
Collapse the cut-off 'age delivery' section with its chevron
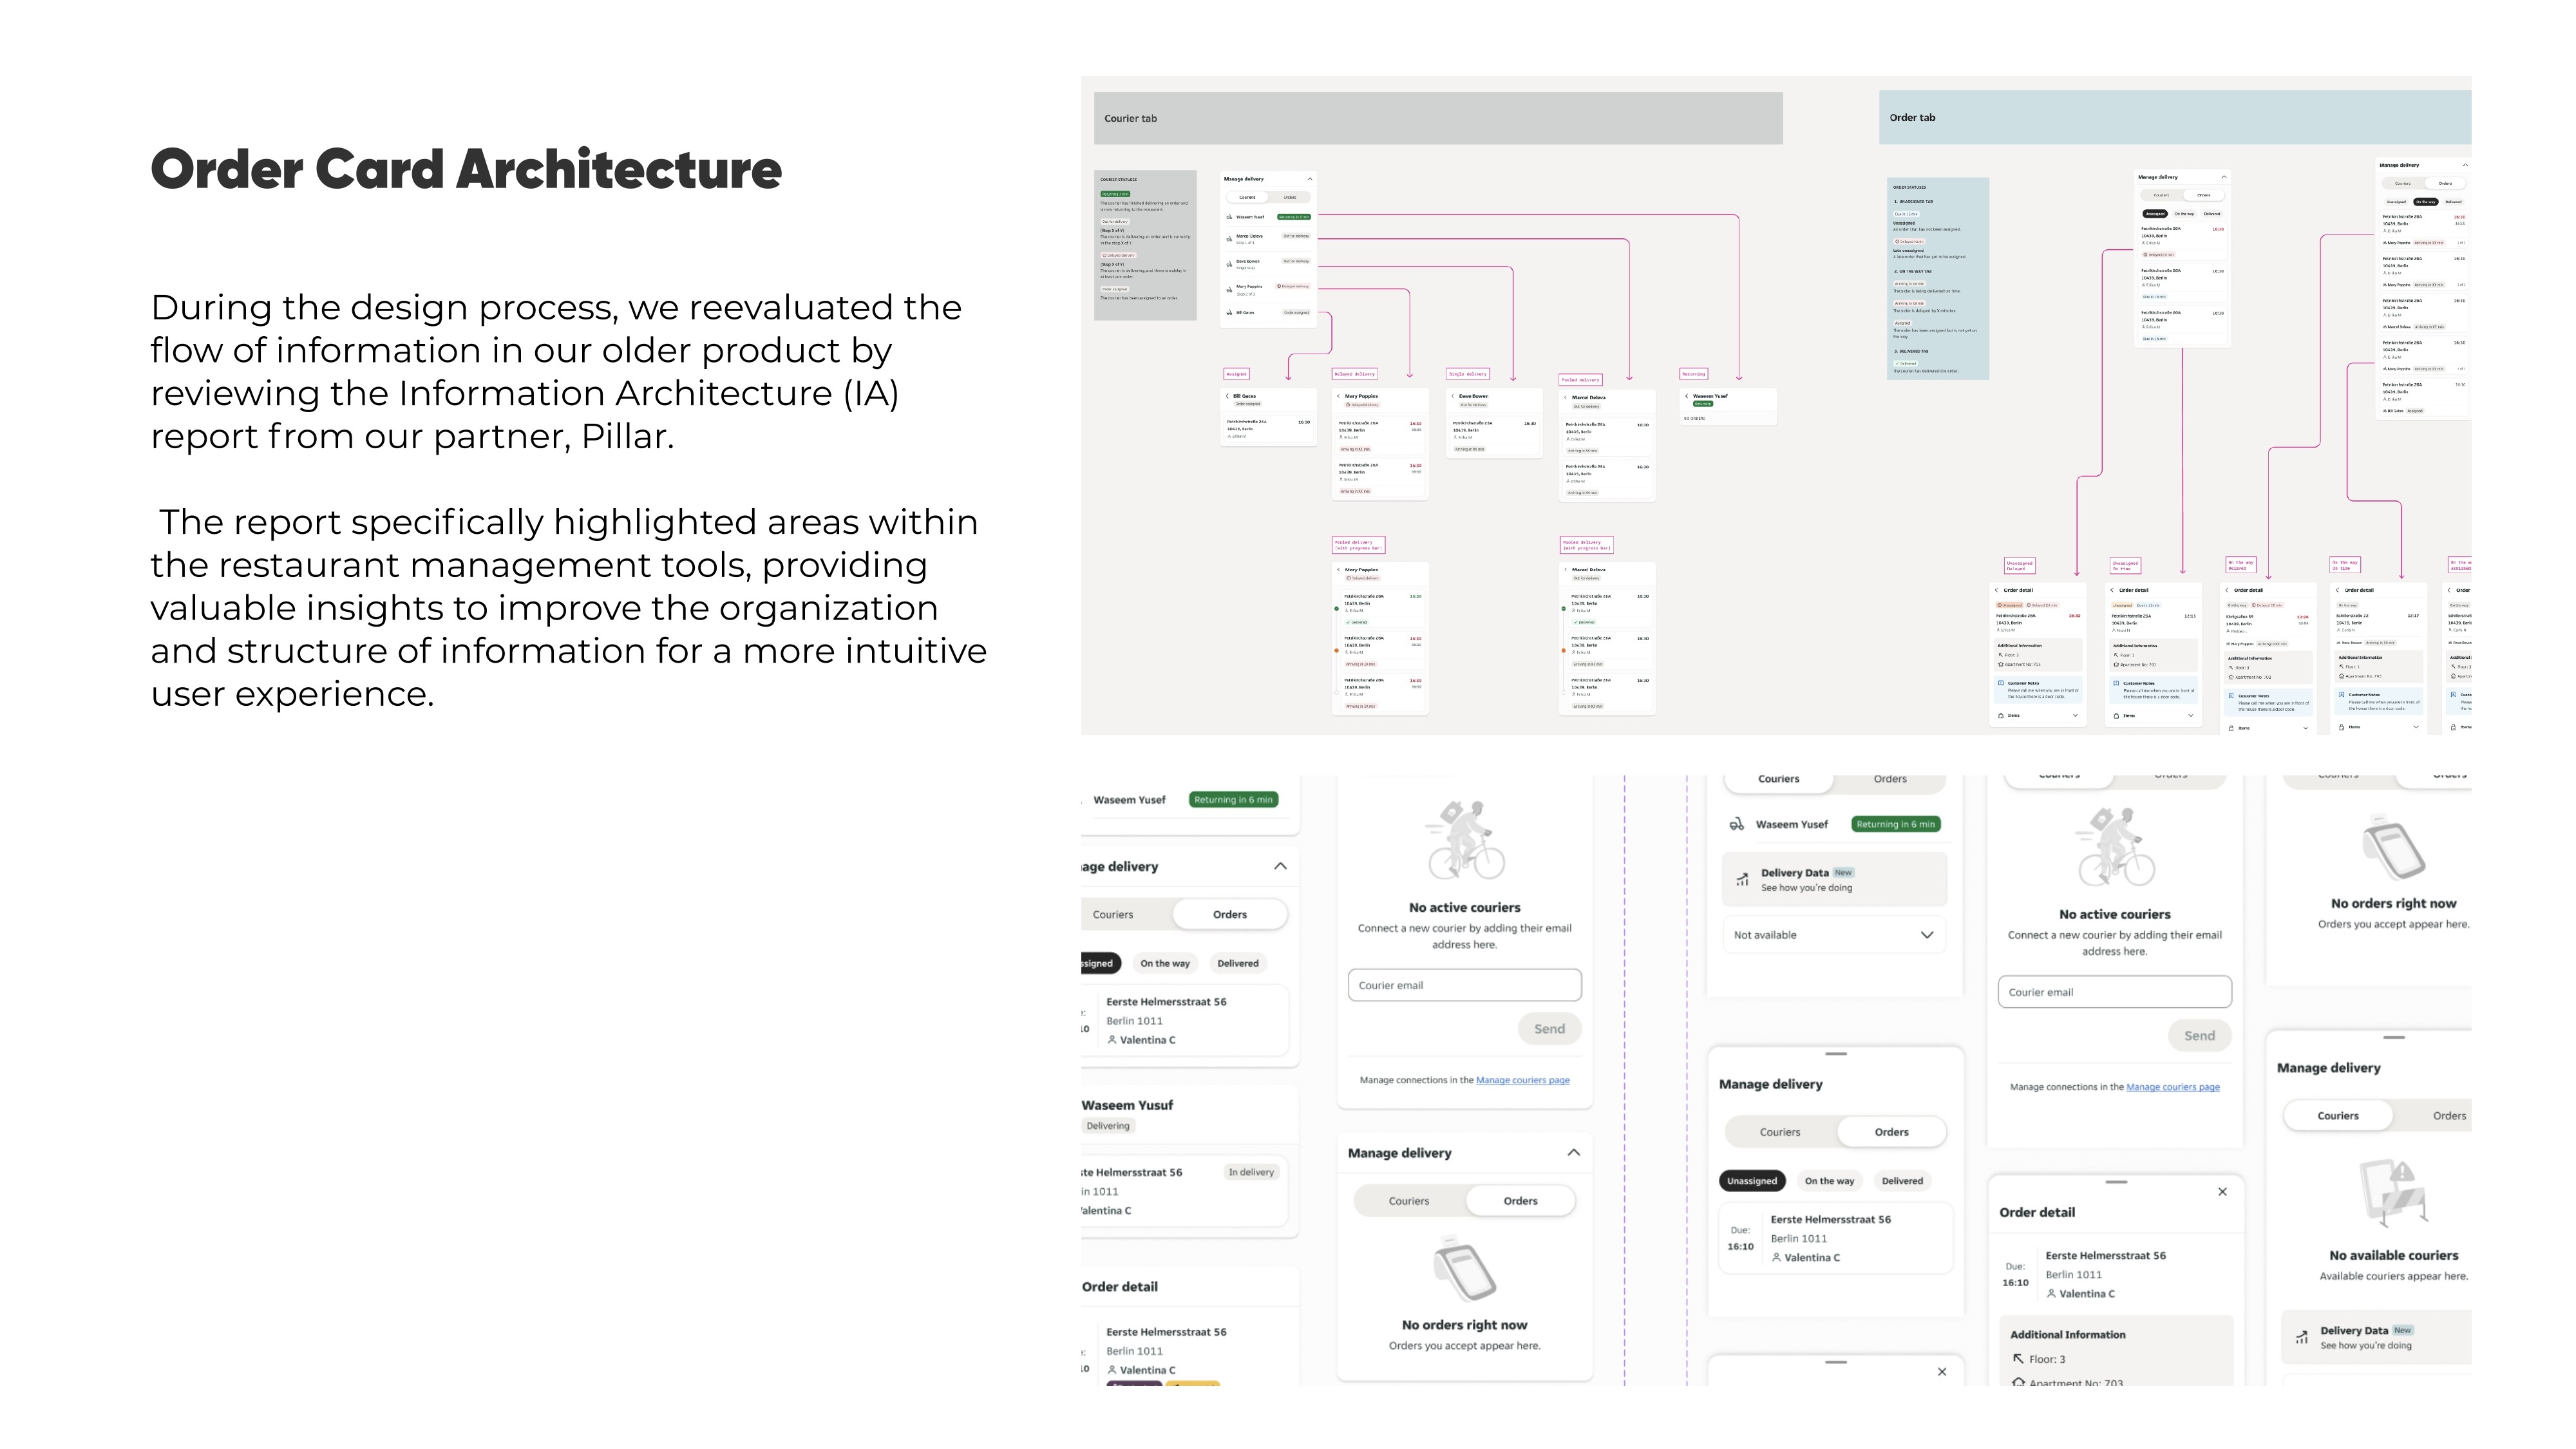1280,867
